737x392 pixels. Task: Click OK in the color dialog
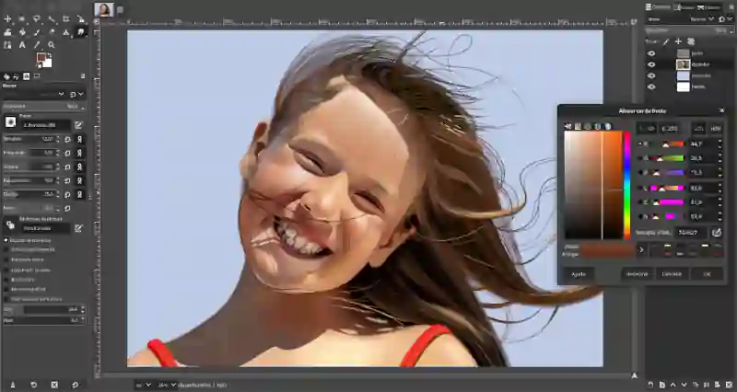[x=707, y=273]
